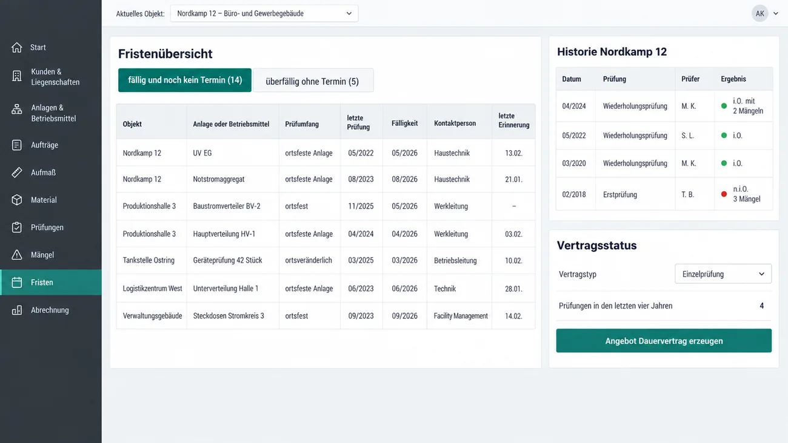Image resolution: width=788 pixels, height=443 pixels.
Task: Open the Aktuelles Objekt dropdown
Action: (264, 13)
